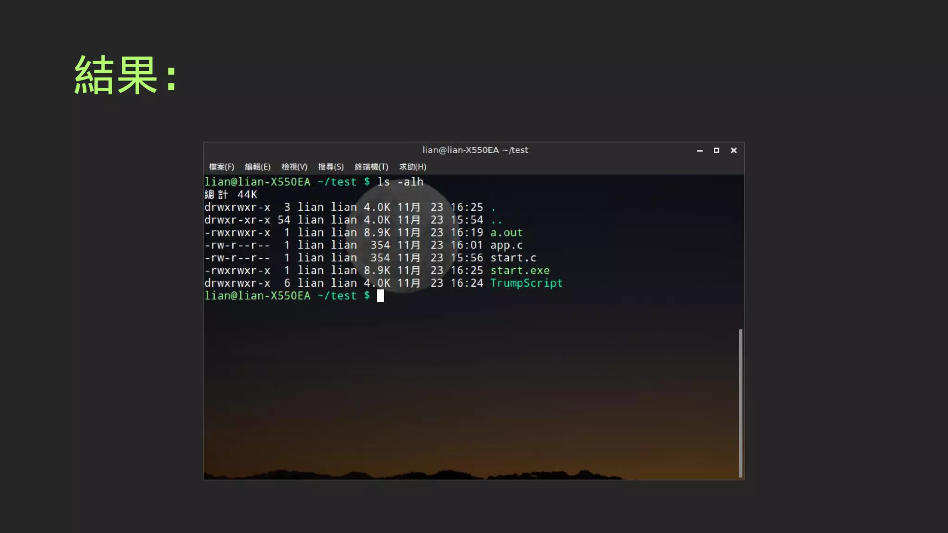Click the a.out file name
The image size is (948, 533).
pos(506,232)
